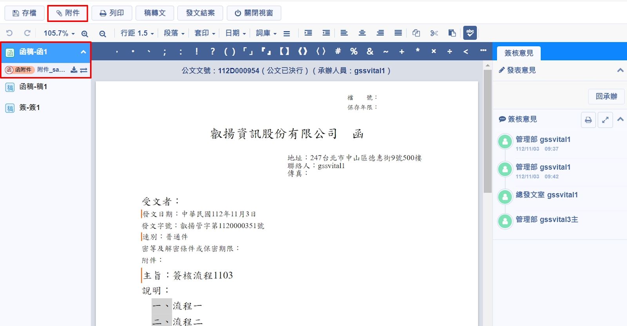
Task: Click the 發文結案 button
Action: point(200,13)
